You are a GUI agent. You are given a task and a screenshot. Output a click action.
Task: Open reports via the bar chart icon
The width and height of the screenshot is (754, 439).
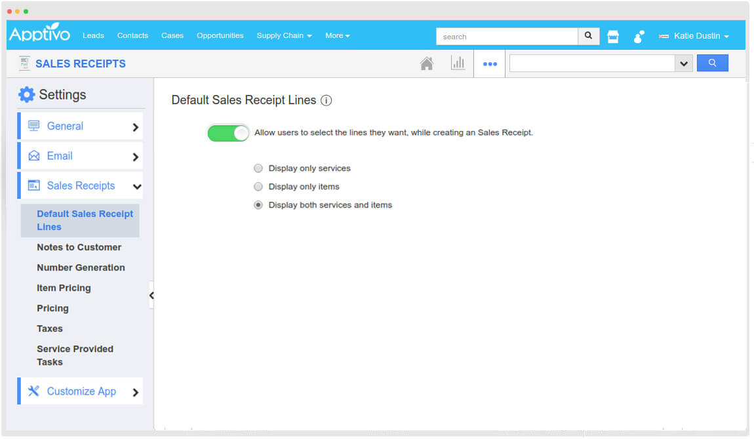point(458,63)
